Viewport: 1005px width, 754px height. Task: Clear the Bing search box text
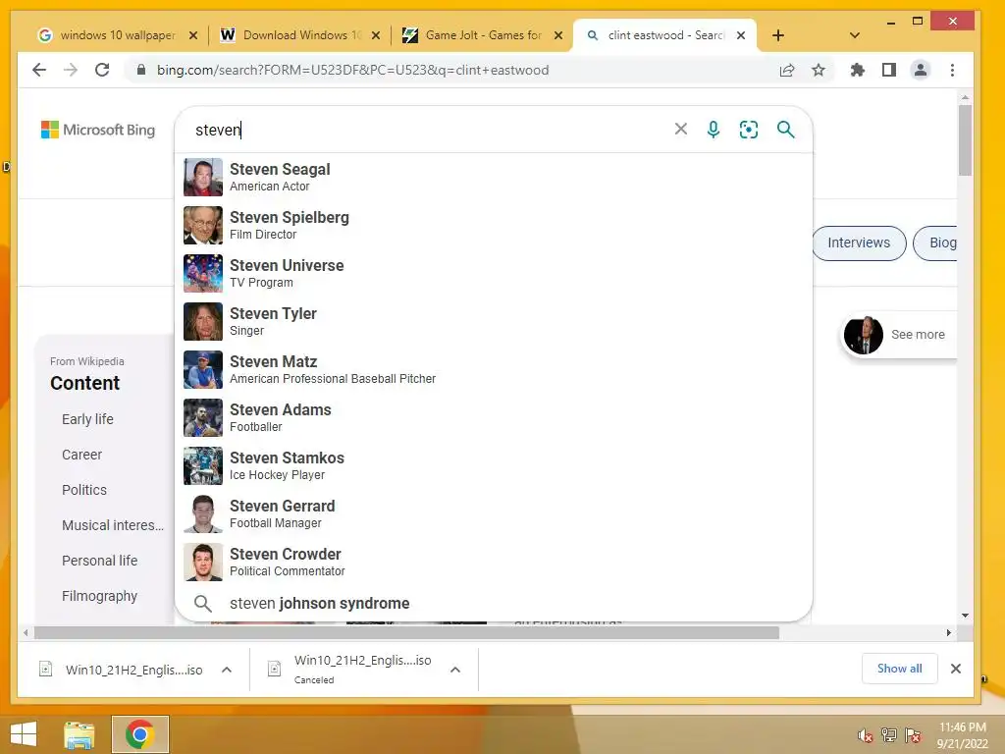click(681, 129)
